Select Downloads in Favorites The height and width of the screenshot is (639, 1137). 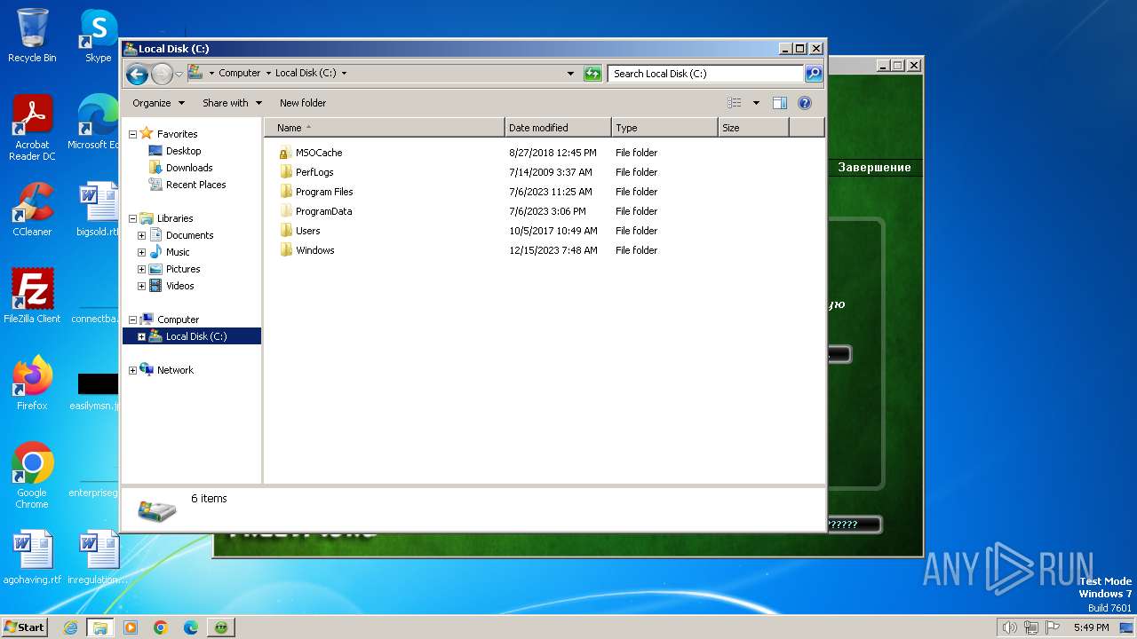click(189, 168)
